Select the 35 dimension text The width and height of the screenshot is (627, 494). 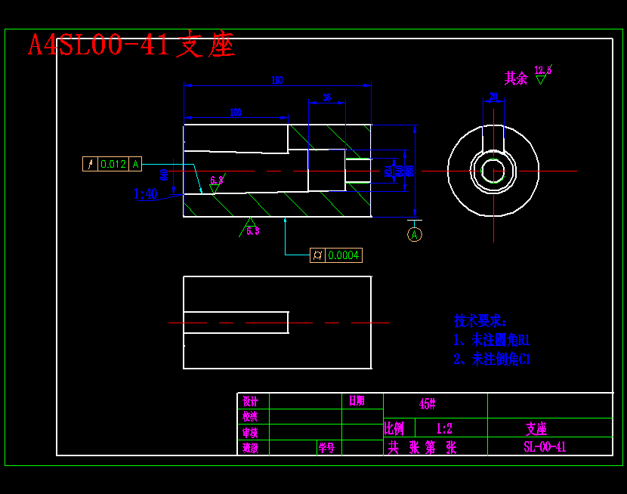pos(327,97)
